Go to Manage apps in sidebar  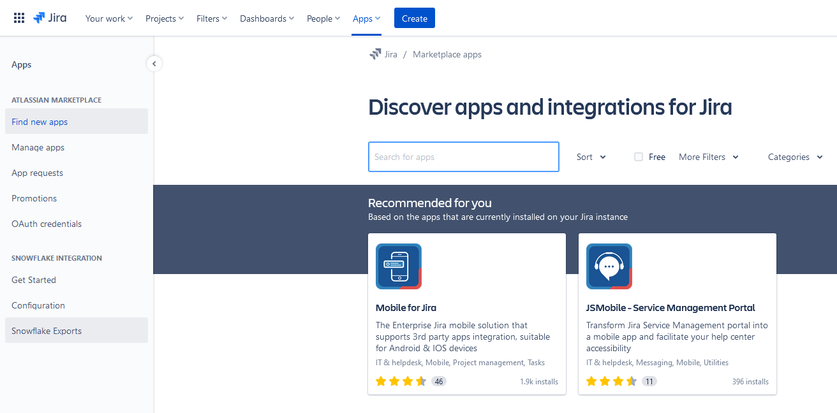coord(38,147)
